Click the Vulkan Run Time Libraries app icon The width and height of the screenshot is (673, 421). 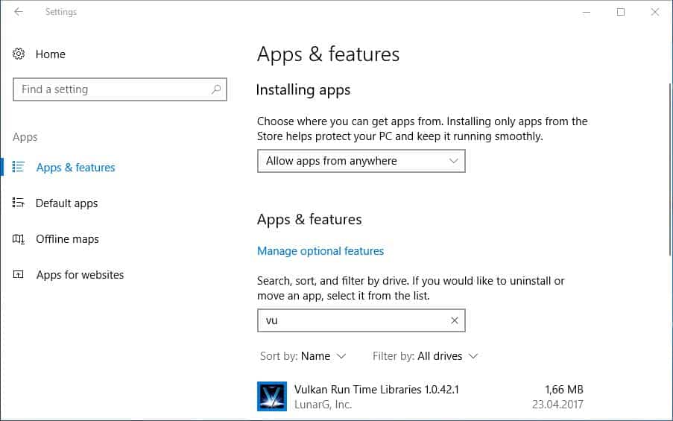[272, 396]
